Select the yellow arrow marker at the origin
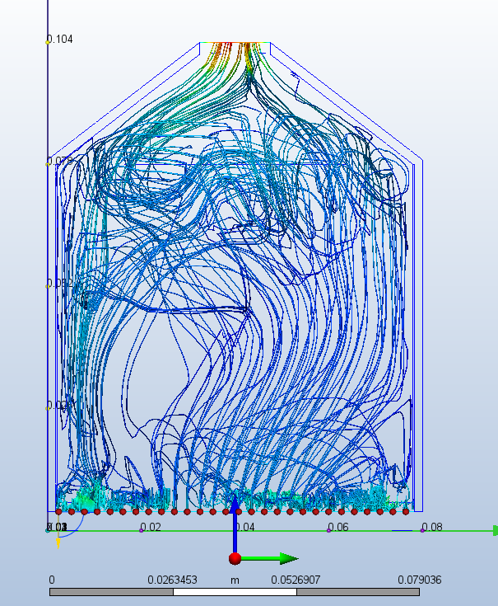Screen dimensions: 498x606 58,543
